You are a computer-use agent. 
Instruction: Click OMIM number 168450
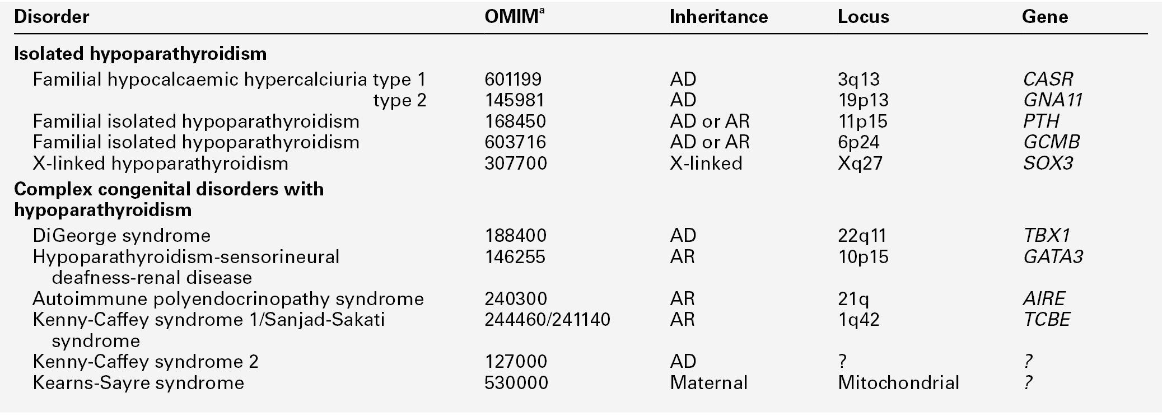515,121
